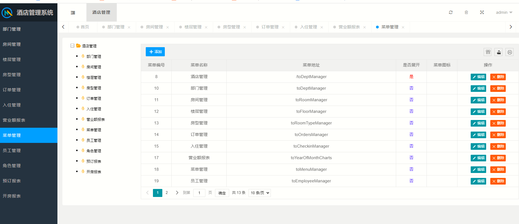
Task: Open 楼层管理 in the sidebar
Action: point(29,59)
